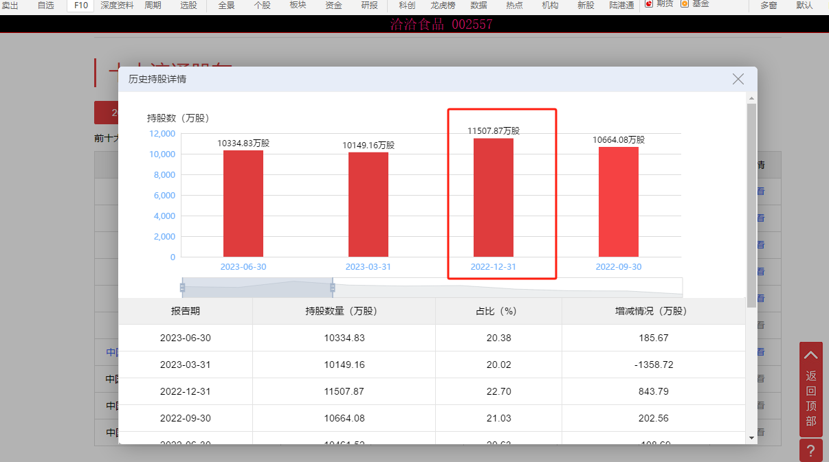Click the dialog scrollbar up arrow
Viewport: 829px width, 462px height.
751,97
